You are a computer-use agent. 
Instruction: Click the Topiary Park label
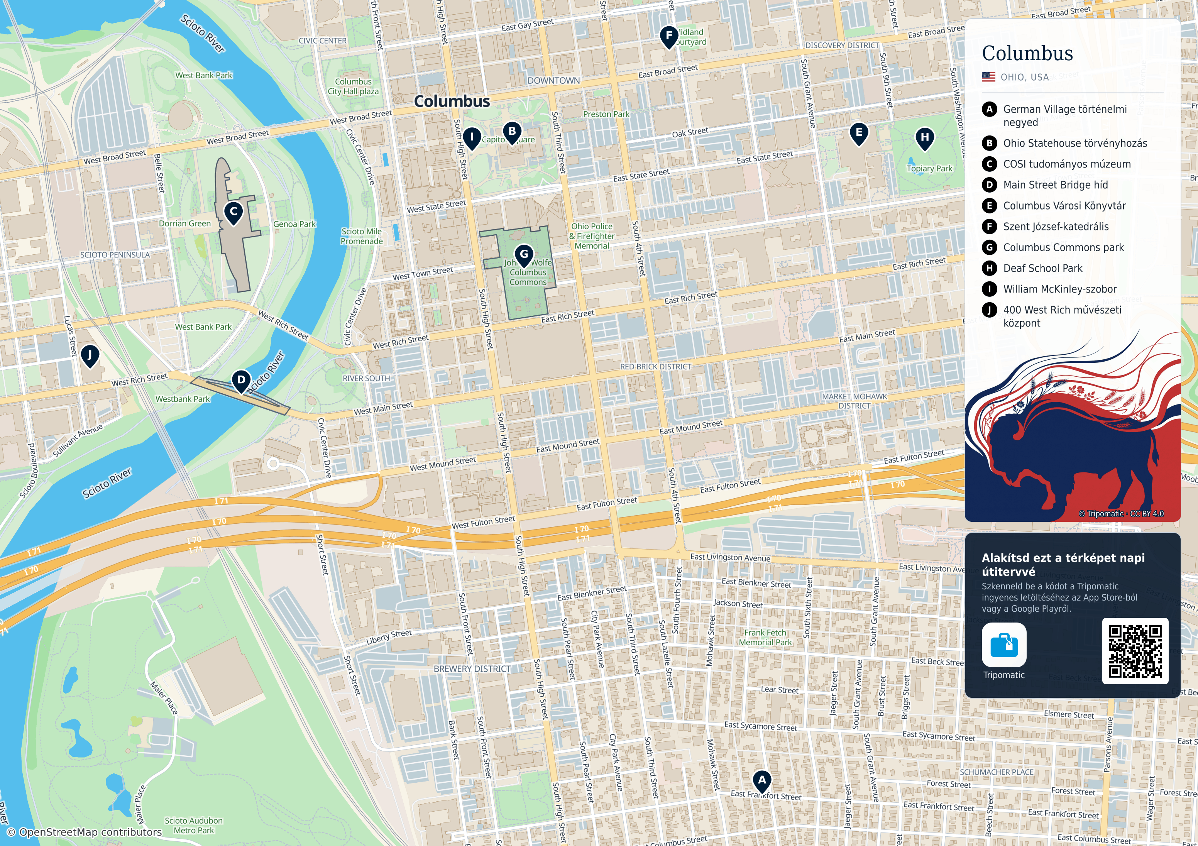pyautogui.click(x=929, y=169)
